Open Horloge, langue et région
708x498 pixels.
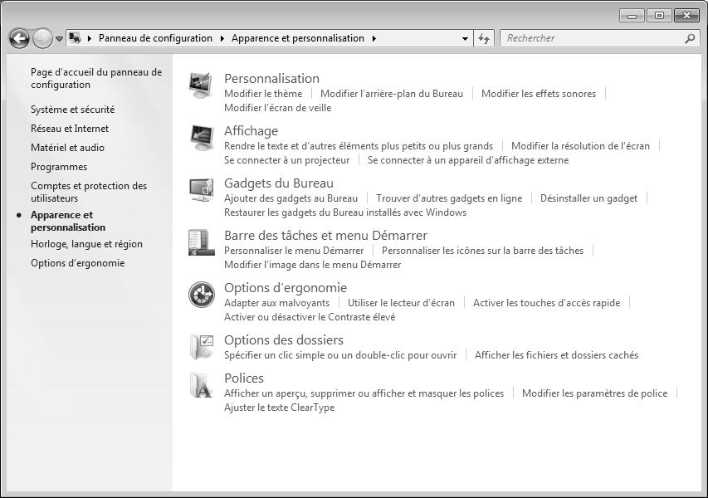[86, 244]
